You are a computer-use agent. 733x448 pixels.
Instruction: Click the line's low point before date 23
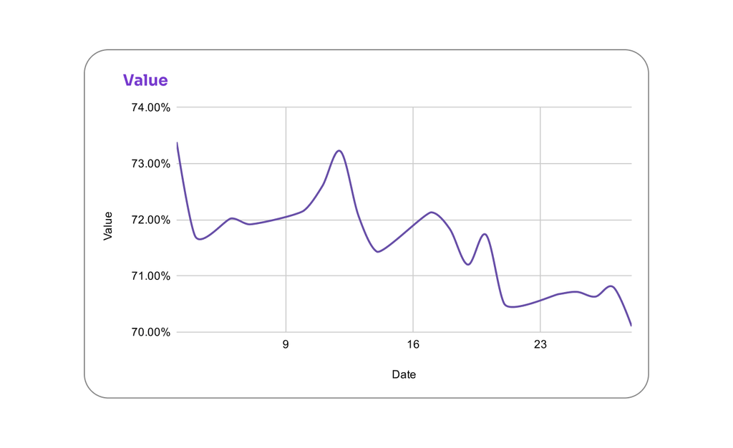click(x=511, y=307)
